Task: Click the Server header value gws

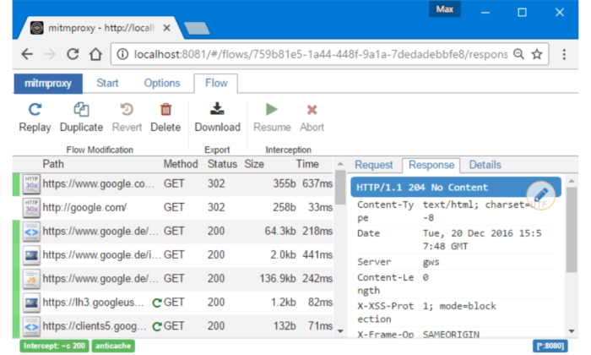Action: click(x=431, y=262)
